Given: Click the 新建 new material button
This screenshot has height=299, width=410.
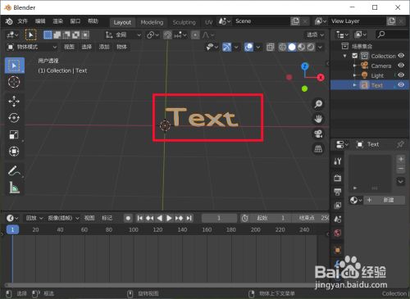Looking at the screenshot, I should pos(385,200).
